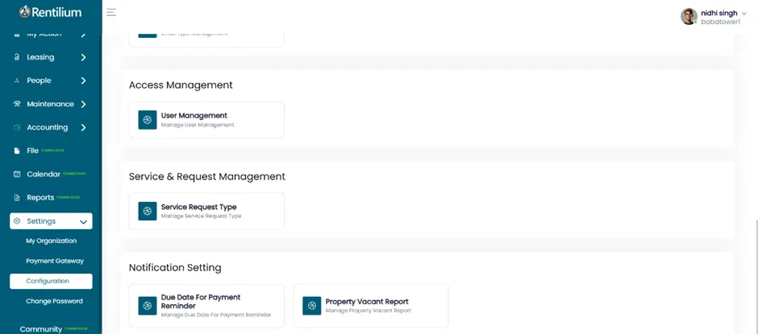Open the Reports menu item

tap(51, 197)
